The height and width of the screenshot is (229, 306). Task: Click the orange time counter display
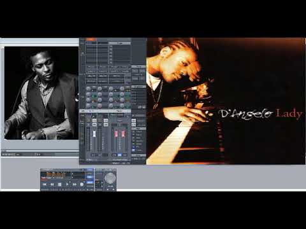(55, 175)
